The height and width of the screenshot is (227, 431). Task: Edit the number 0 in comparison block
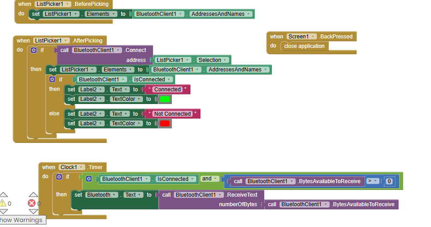(389, 181)
